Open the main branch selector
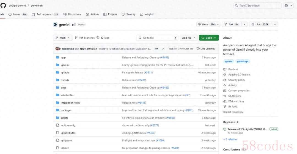Screen dimensions: 297x154 coord(62,38)
